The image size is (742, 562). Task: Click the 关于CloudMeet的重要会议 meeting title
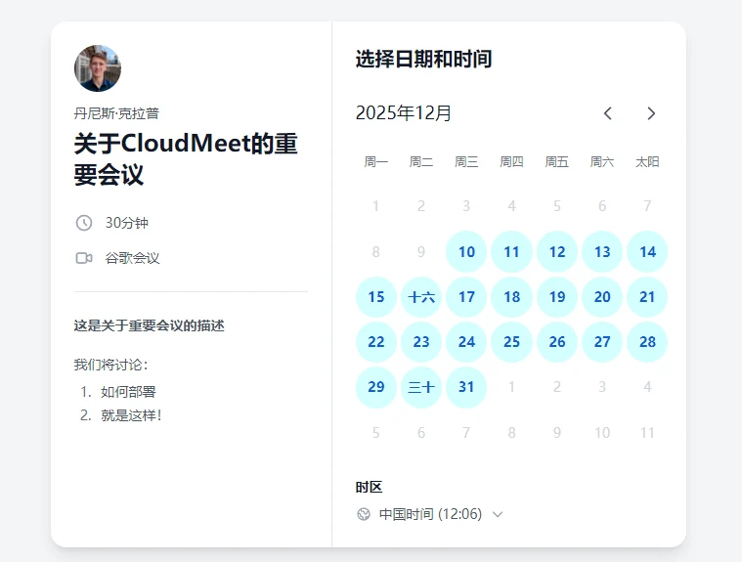(186, 159)
